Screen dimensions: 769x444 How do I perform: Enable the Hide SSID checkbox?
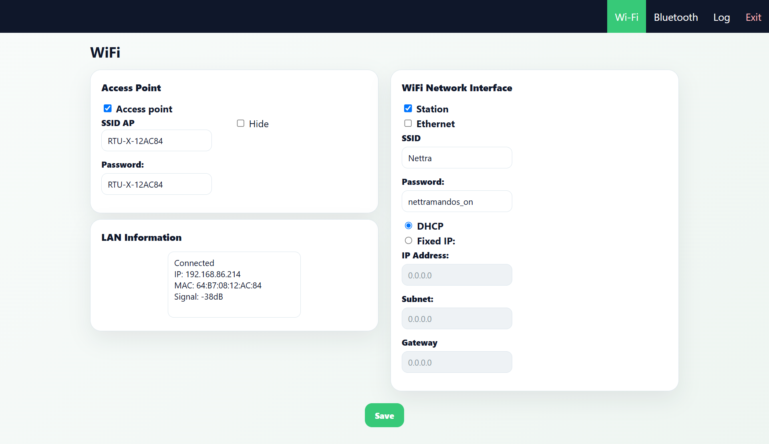(240, 123)
